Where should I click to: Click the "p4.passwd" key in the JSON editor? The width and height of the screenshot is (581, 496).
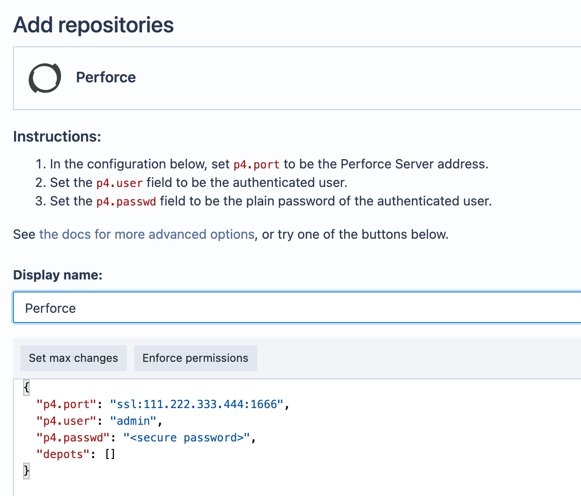click(73, 438)
